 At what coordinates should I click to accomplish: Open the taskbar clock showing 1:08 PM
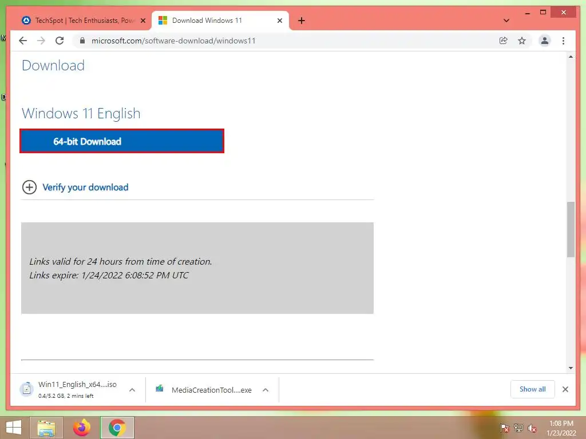tap(561, 428)
